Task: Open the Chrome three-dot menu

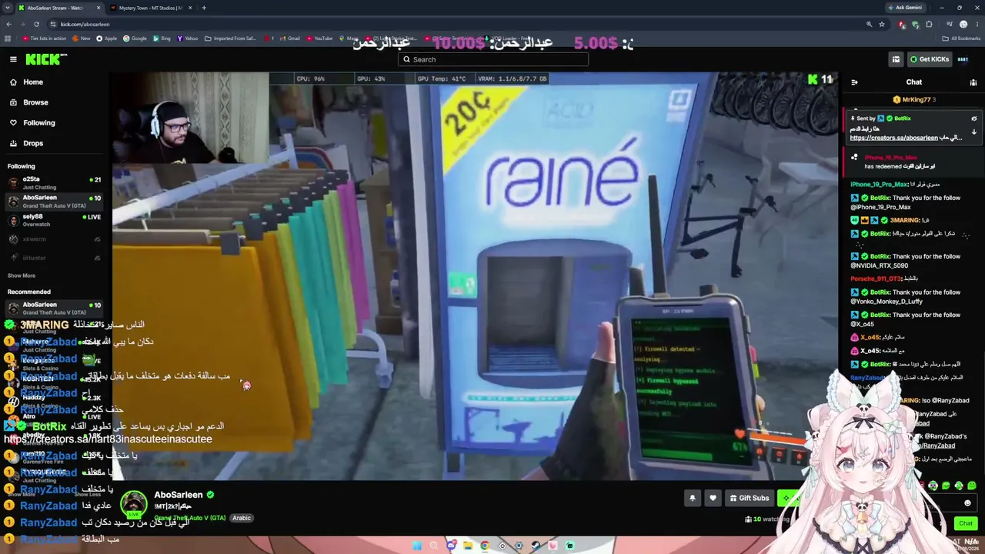Action: coord(976,24)
